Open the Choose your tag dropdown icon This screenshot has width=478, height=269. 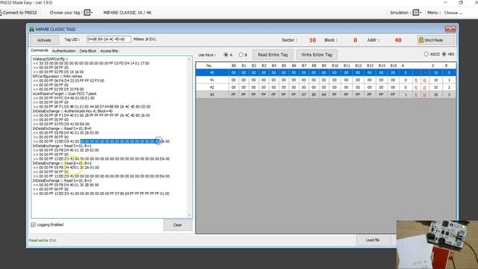pyautogui.click(x=88, y=13)
